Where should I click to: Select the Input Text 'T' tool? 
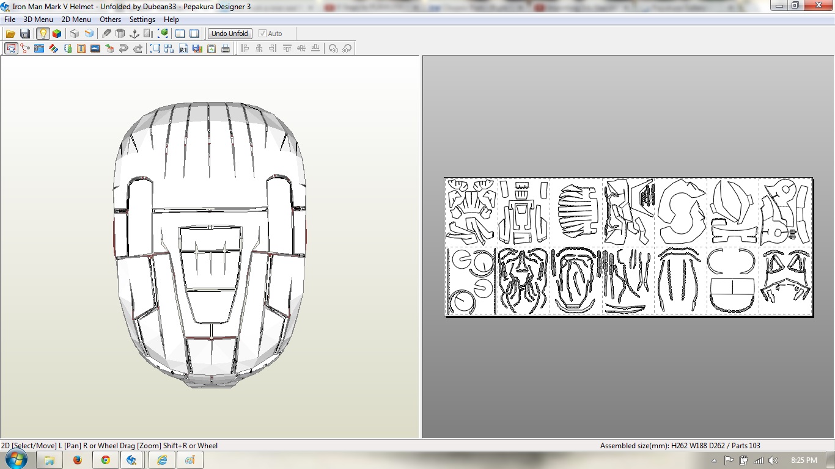81,48
